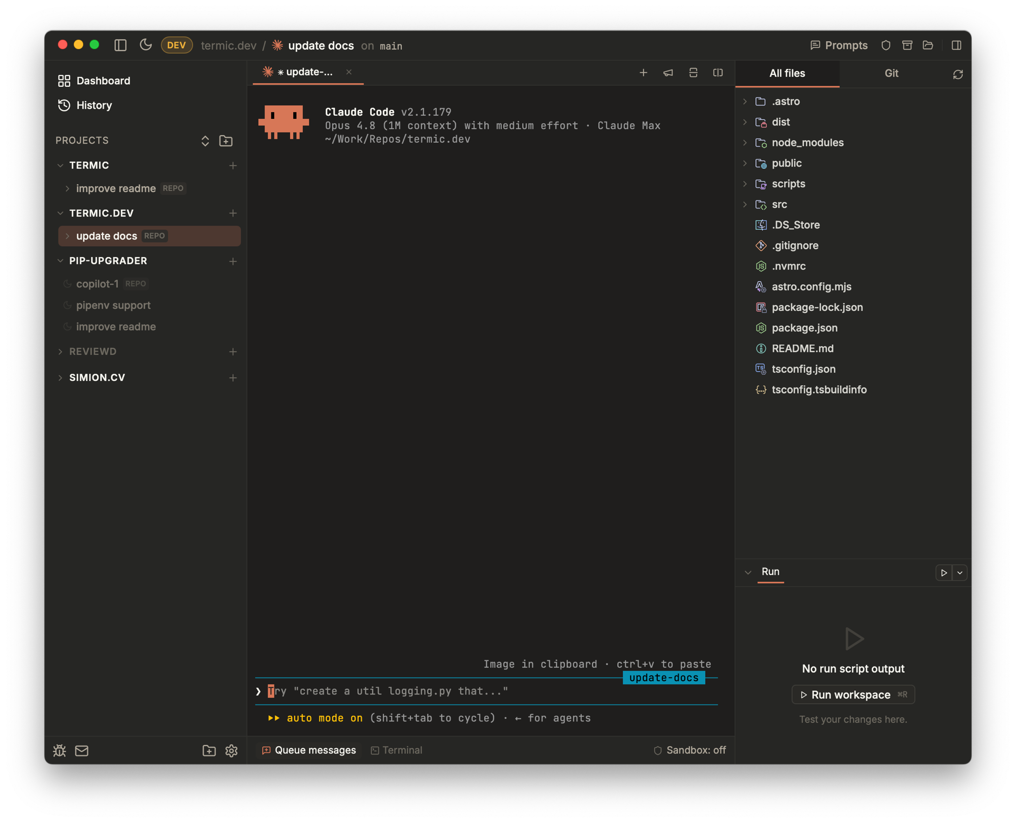Open the settings gear icon
Image resolution: width=1016 pixels, height=823 pixels.
click(x=232, y=751)
